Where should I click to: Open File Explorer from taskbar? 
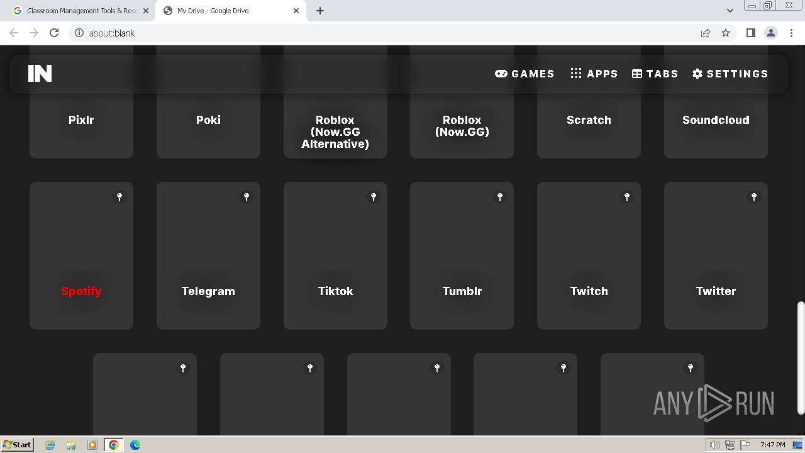(x=71, y=445)
